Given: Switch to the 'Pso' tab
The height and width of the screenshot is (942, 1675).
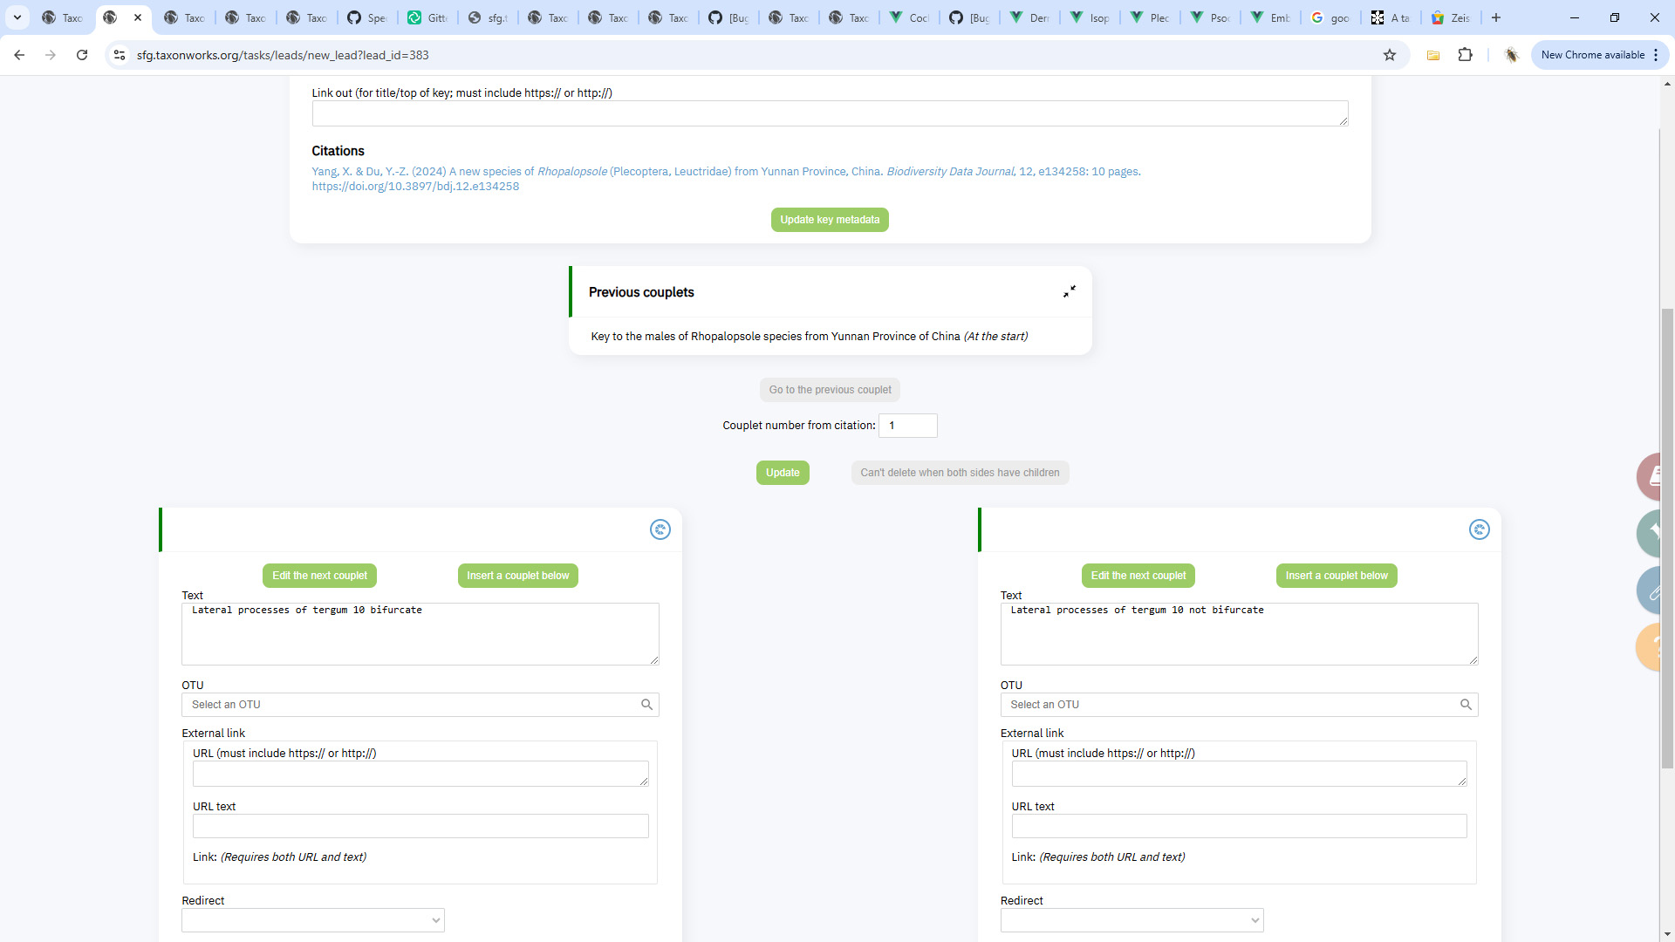Looking at the screenshot, I should pyautogui.click(x=1210, y=17).
